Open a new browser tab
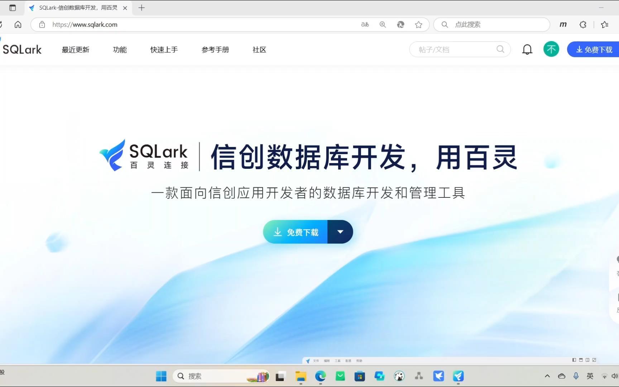The width and height of the screenshot is (619, 387). pyautogui.click(x=141, y=8)
